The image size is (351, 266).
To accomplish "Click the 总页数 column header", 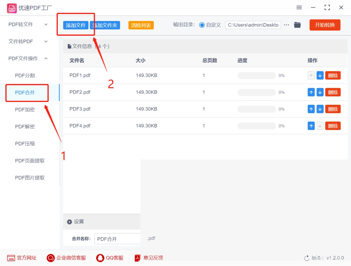I will coord(210,61).
